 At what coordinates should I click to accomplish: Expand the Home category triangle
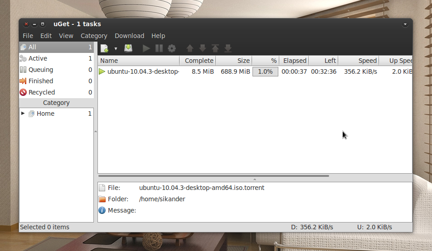tap(23, 113)
